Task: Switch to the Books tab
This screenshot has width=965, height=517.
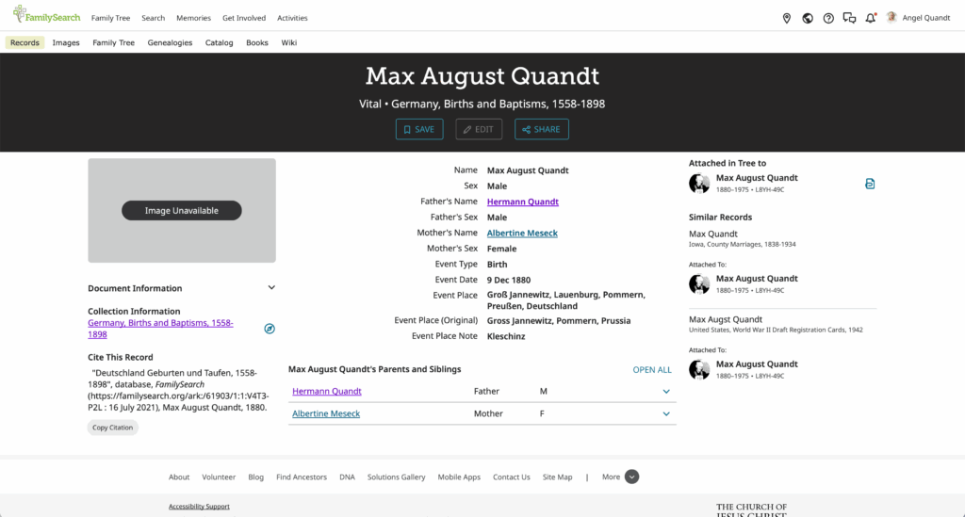Action: (x=256, y=42)
